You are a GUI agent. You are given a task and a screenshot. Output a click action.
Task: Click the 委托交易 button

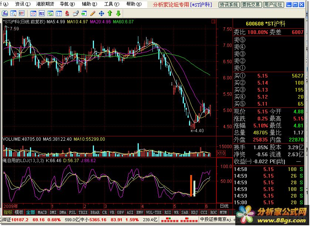tap(251, 5)
